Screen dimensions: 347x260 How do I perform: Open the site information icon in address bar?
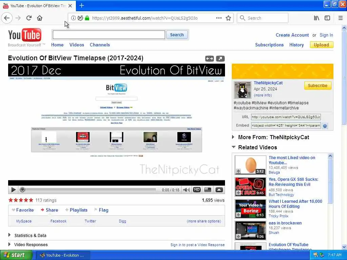click(74, 18)
